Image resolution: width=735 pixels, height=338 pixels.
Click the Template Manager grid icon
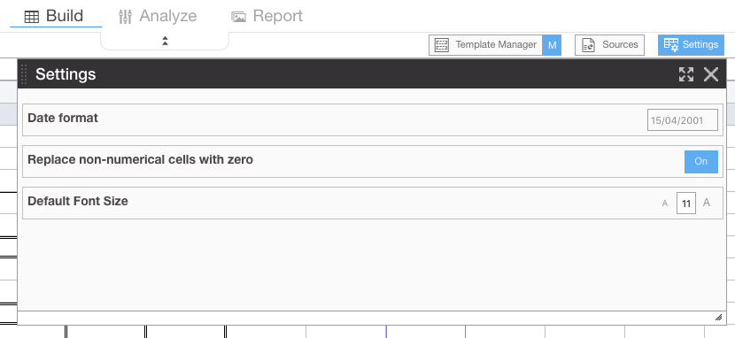click(x=442, y=45)
